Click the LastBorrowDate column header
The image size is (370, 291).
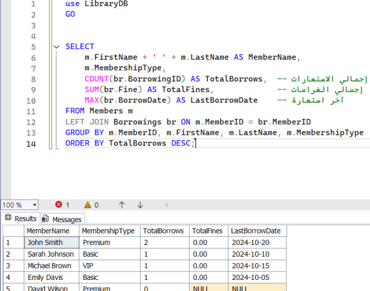pos(256,231)
